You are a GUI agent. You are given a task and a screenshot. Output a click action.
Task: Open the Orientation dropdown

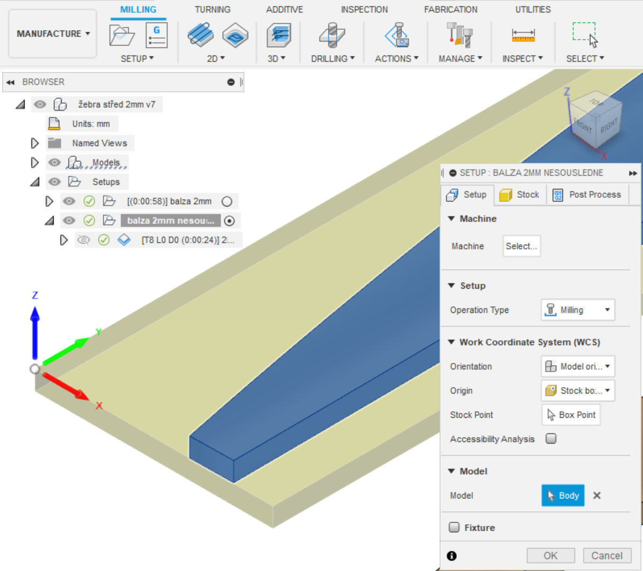tap(578, 367)
